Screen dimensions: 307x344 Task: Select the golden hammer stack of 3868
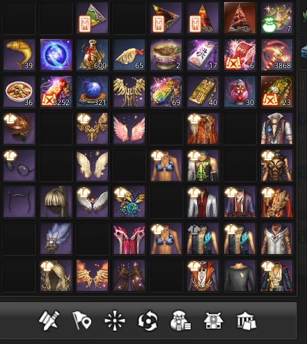tap(277, 55)
